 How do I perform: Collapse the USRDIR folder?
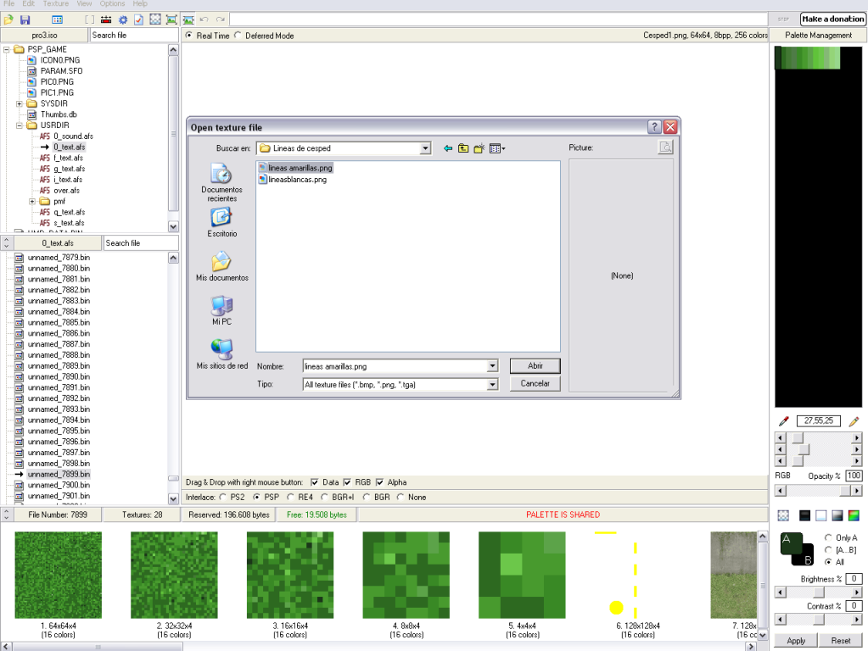click(20, 125)
